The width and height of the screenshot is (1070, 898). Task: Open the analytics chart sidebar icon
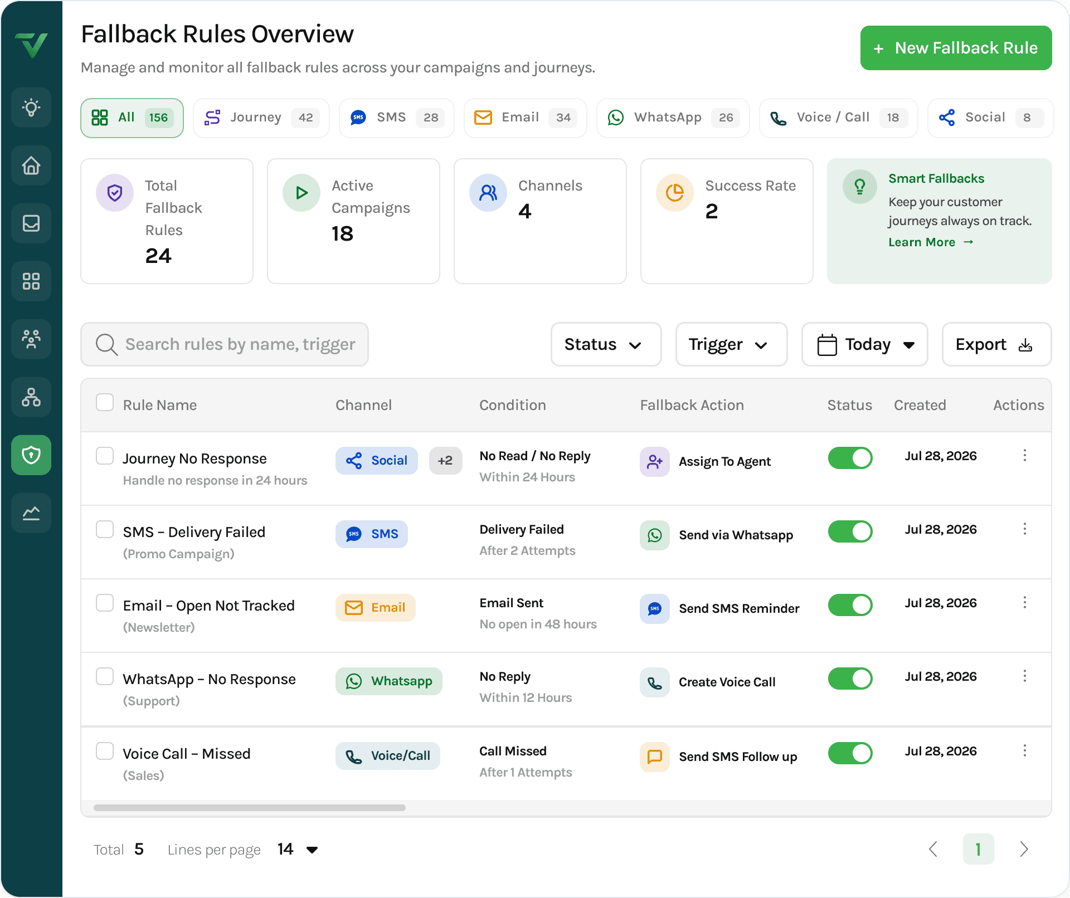(31, 513)
